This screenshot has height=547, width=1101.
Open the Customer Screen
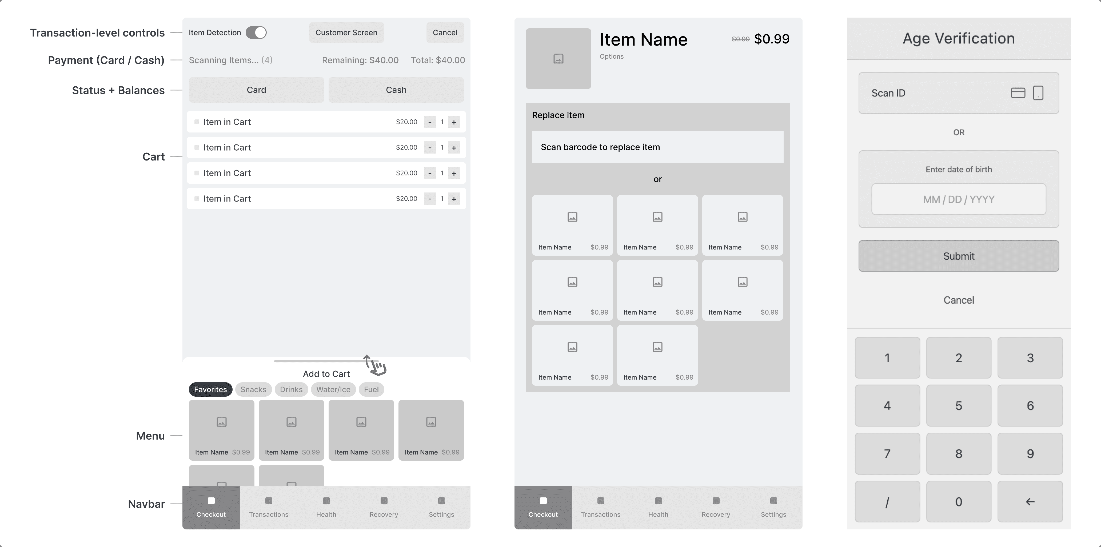tap(346, 33)
